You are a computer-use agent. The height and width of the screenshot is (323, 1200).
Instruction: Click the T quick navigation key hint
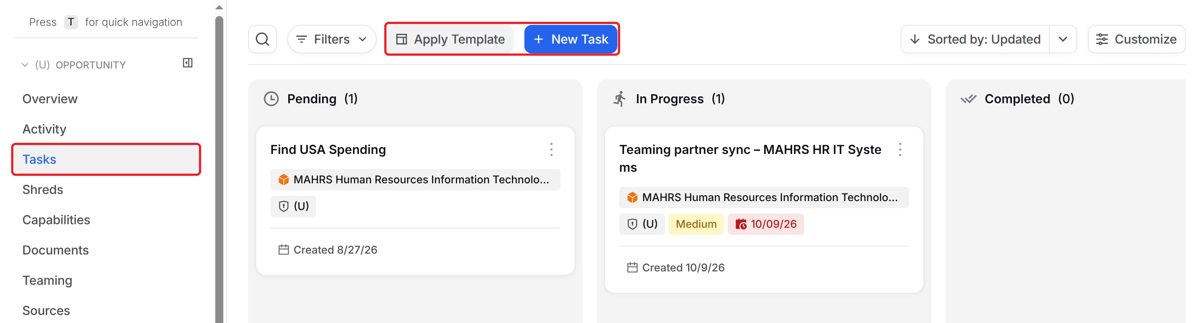[x=71, y=22]
